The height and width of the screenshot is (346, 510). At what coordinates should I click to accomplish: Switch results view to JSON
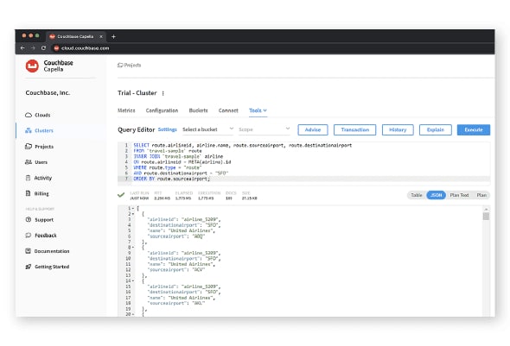coord(436,195)
